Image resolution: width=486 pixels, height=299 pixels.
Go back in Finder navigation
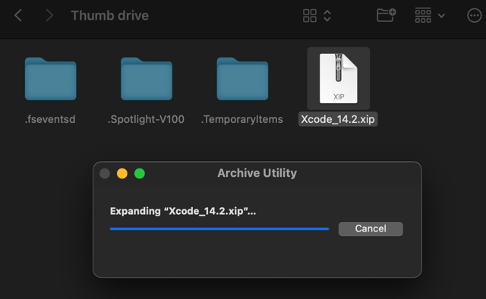18,15
